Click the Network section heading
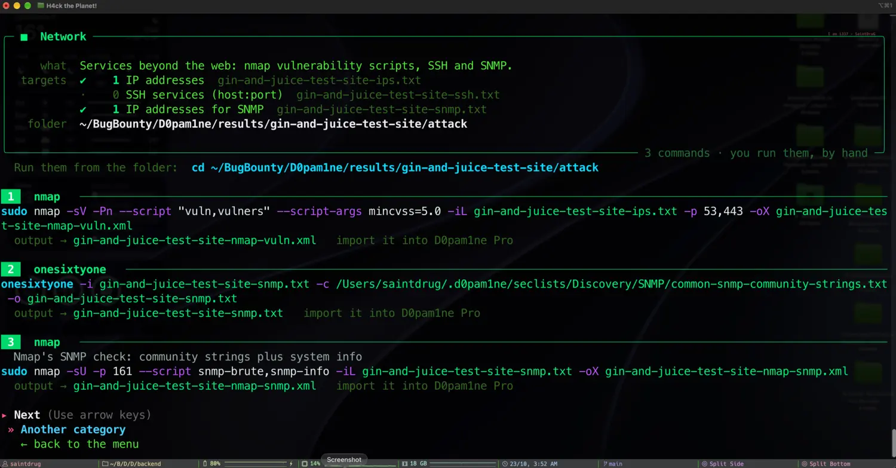The width and height of the screenshot is (896, 468). 63,36
